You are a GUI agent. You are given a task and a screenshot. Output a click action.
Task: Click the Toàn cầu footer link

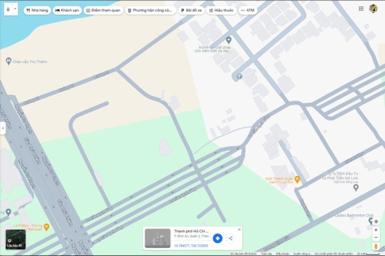(266, 254)
